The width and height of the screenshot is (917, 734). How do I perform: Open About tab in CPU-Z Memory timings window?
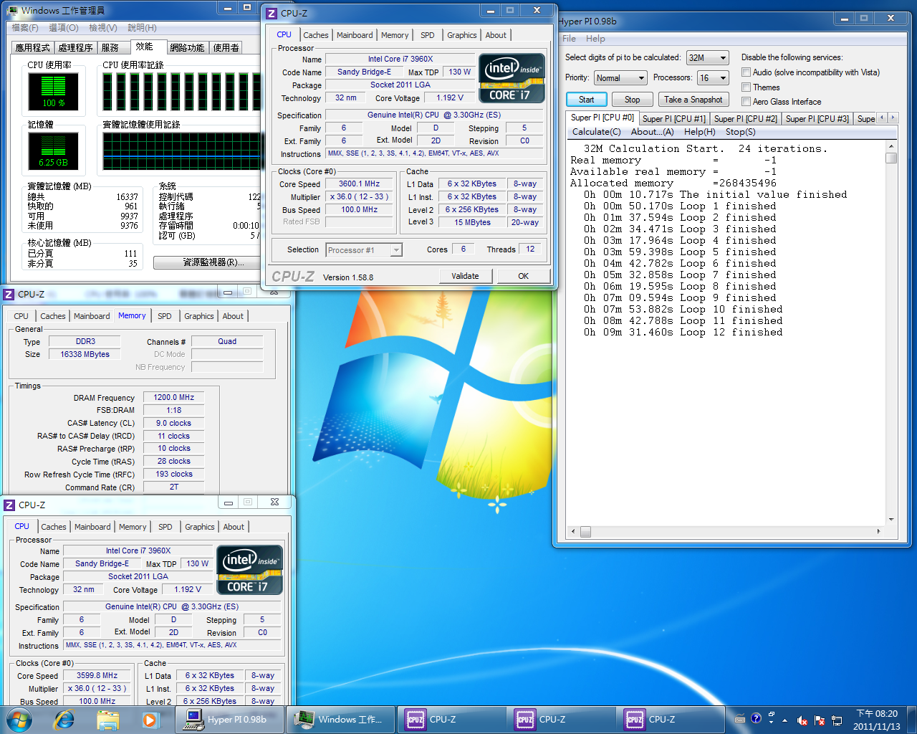point(233,315)
